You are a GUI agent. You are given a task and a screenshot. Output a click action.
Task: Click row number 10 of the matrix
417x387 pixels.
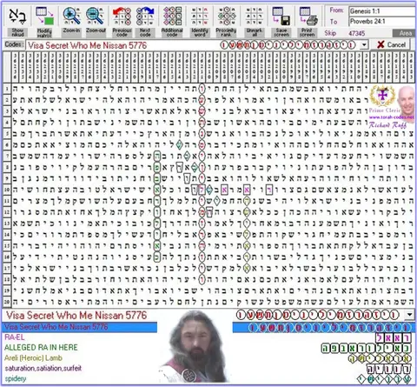7,190
